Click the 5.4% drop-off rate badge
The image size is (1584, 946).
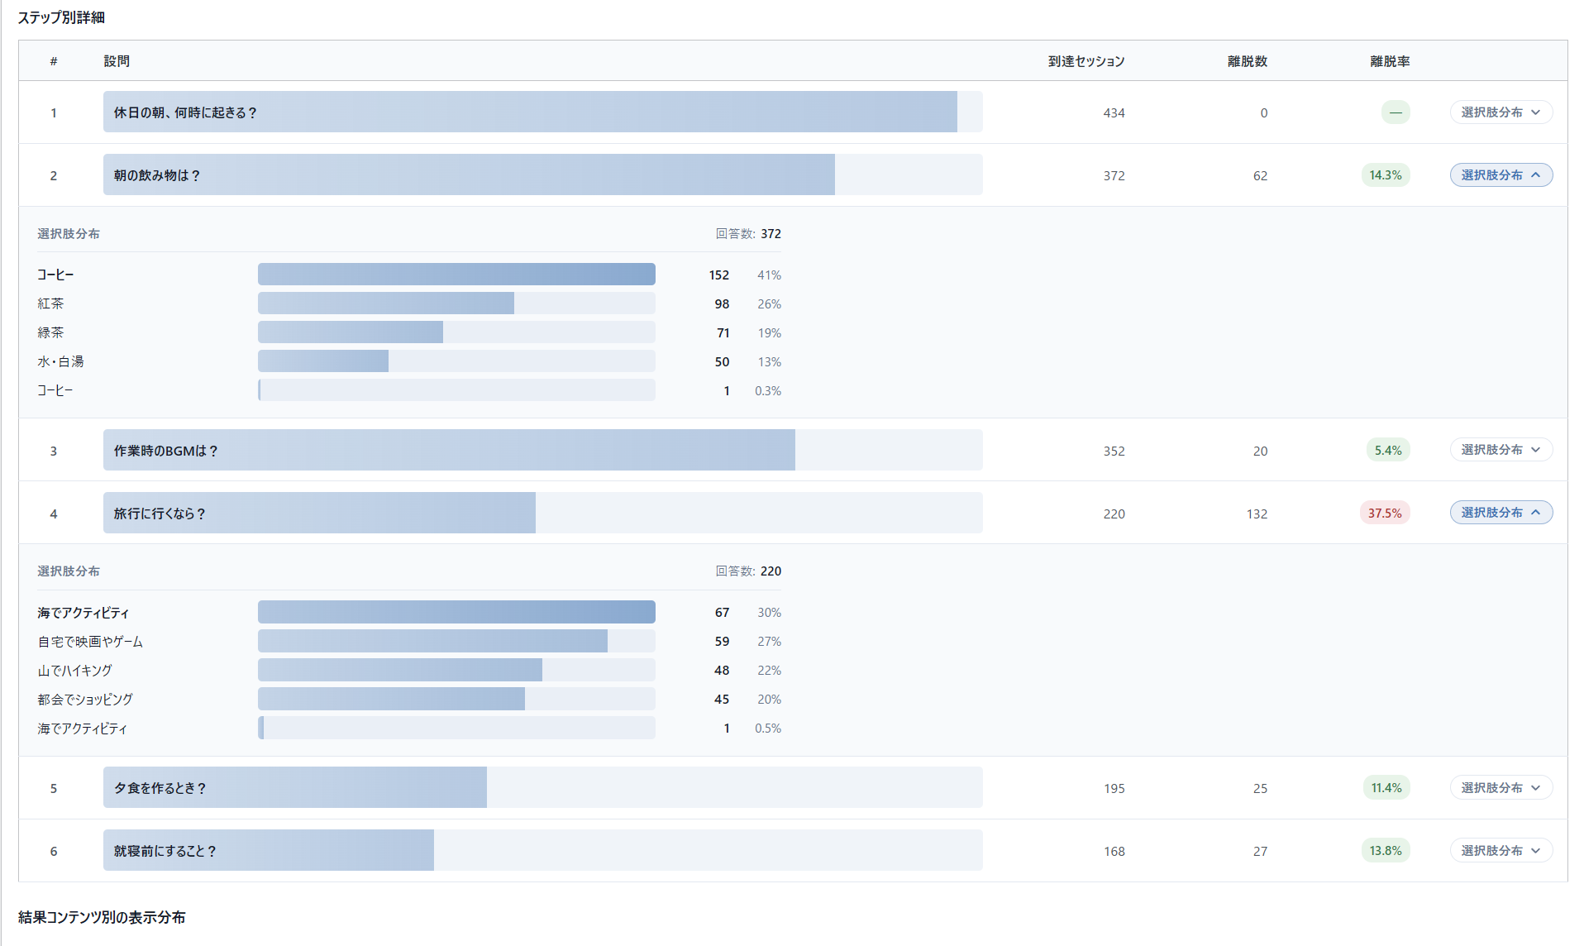(1388, 451)
